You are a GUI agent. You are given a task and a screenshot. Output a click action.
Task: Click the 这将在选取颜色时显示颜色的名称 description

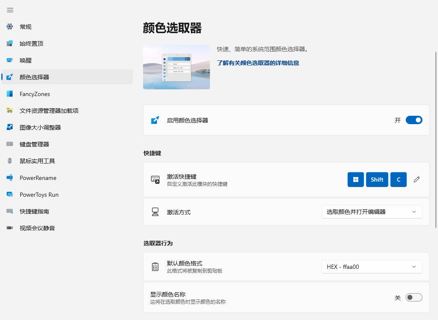pyautogui.click(x=188, y=302)
